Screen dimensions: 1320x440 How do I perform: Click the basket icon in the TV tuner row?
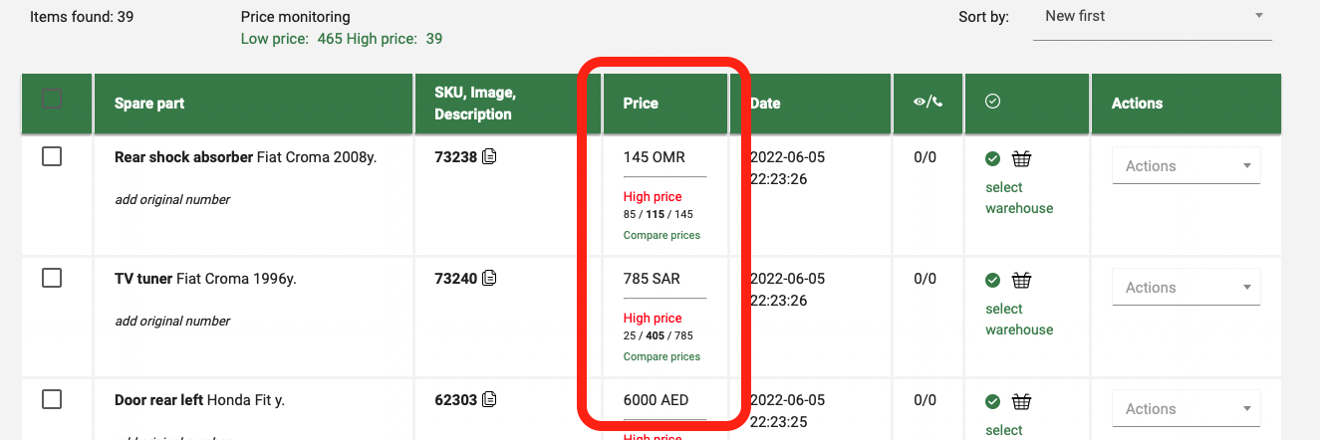pyautogui.click(x=1021, y=280)
